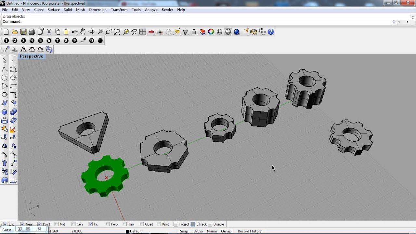Click the Undo arrow icon

click(74, 32)
